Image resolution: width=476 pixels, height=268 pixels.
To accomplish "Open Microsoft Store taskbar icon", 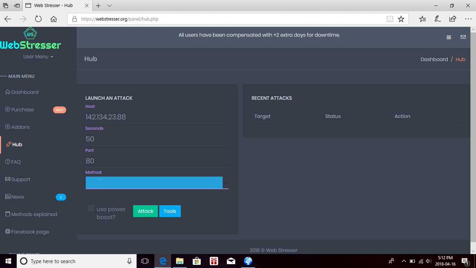I will pyautogui.click(x=197, y=261).
